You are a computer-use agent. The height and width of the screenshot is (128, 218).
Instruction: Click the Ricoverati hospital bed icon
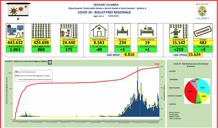(122, 31)
